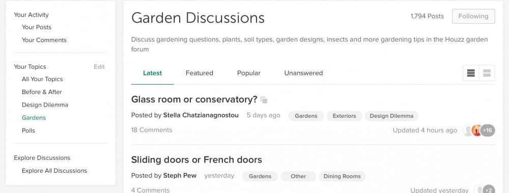Click the orange commenter avatar
The width and height of the screenshot is (509, 193).
coord(476,131)
